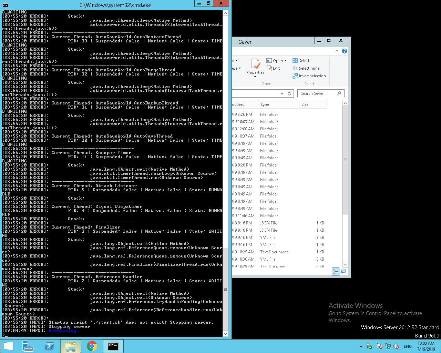Expand the Properties dropdown arrow

pos(255,77)
